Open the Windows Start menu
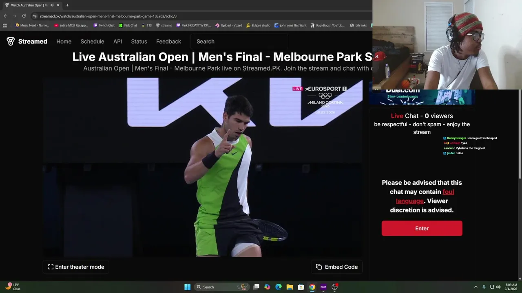 point(187,287)
